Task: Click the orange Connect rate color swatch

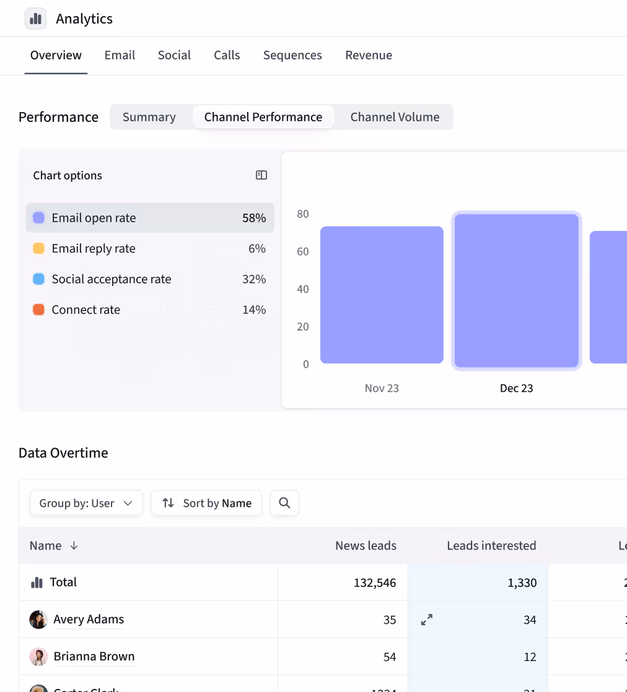Action: point(38,310)
